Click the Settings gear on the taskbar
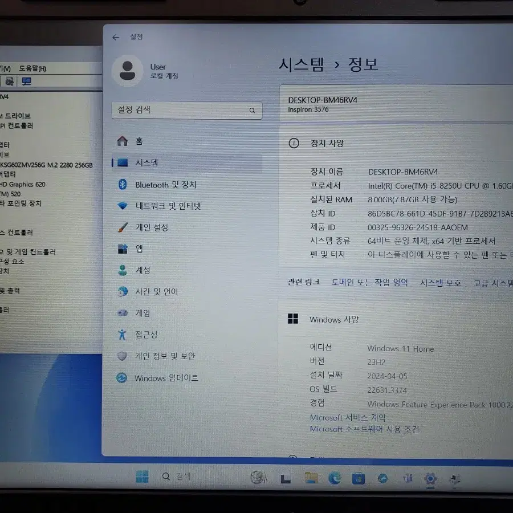Image resolution: width=513 pixels, height=513 pixels. click(x=430, y=479)
